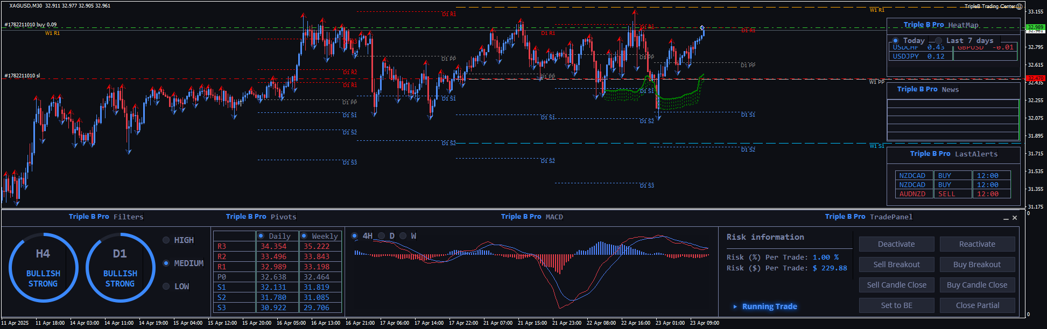Click the H4 bullish strength gauge
Screen dimensions: 1047x329
tap(43, 268)
